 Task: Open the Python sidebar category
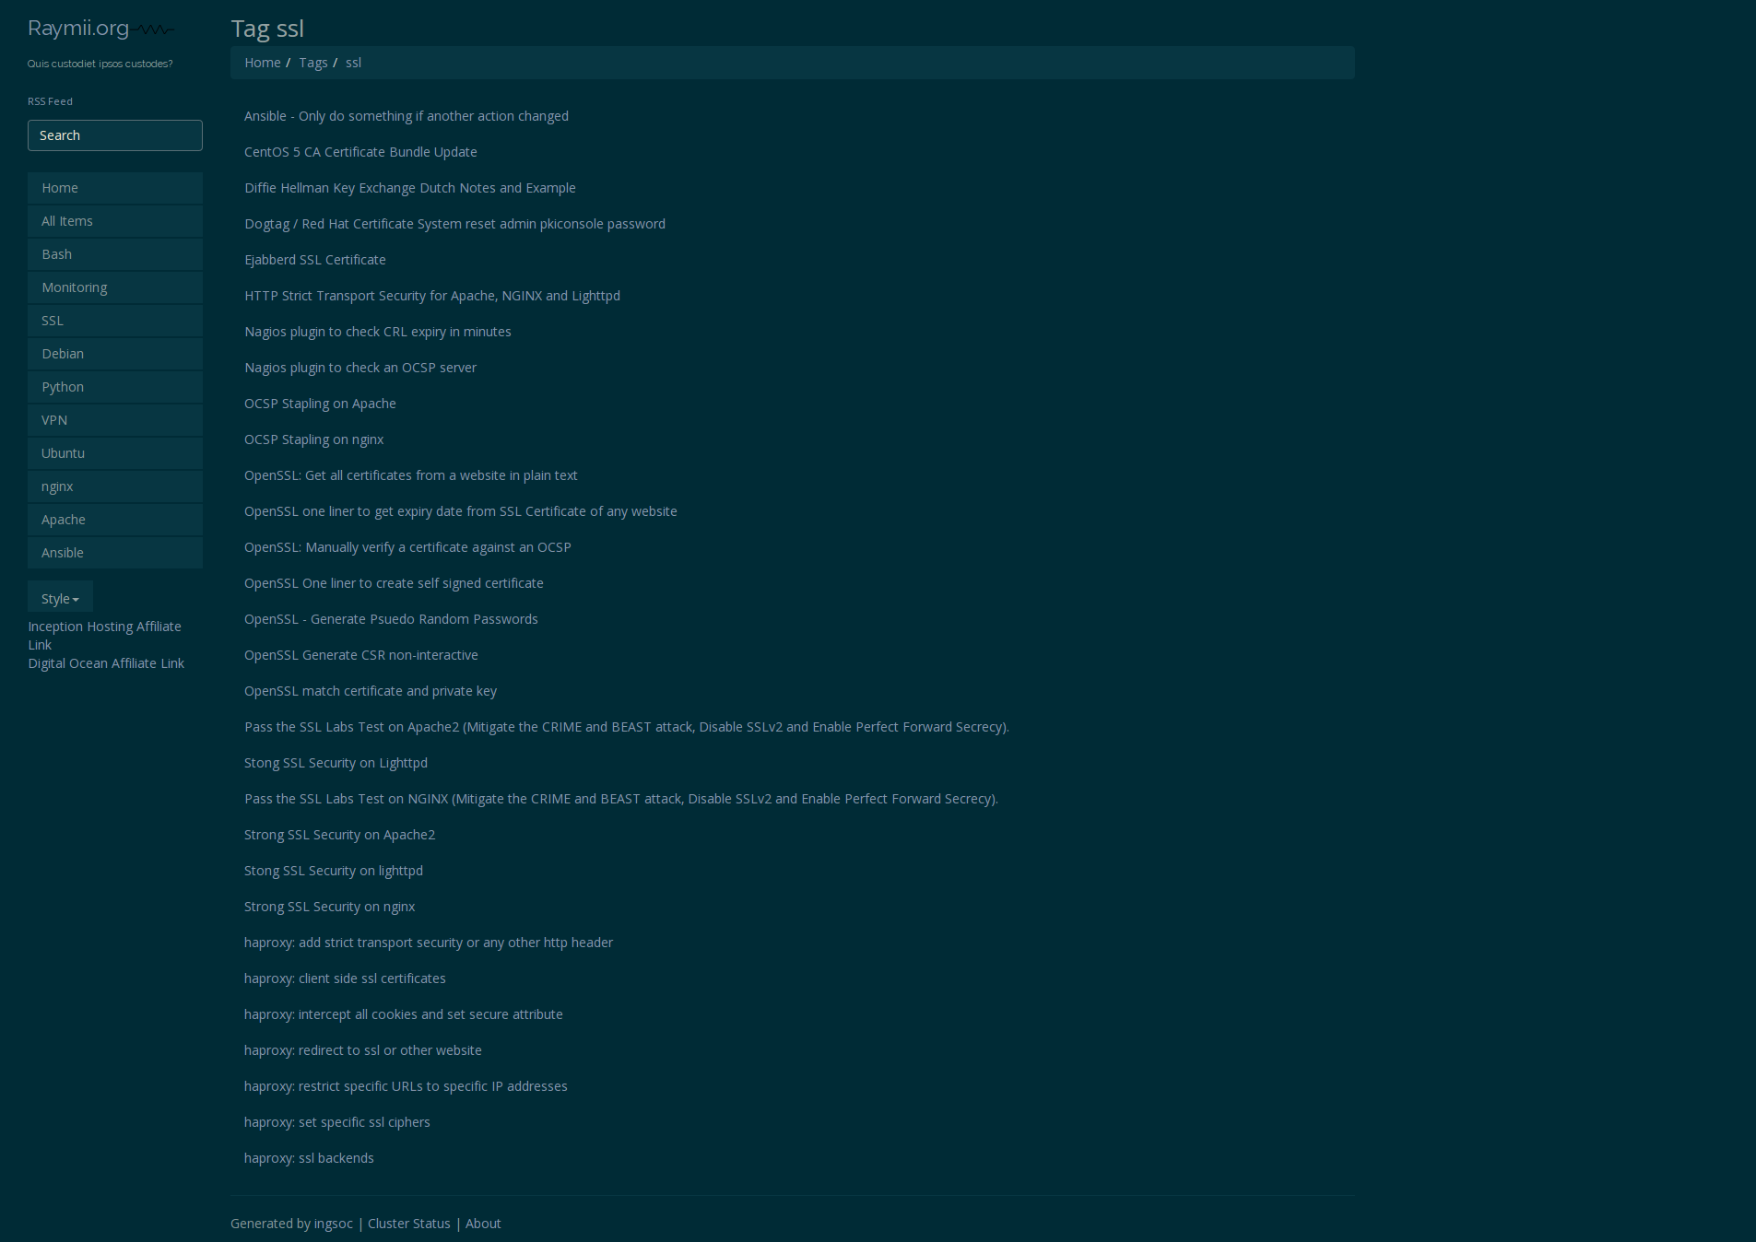[115, 387]
